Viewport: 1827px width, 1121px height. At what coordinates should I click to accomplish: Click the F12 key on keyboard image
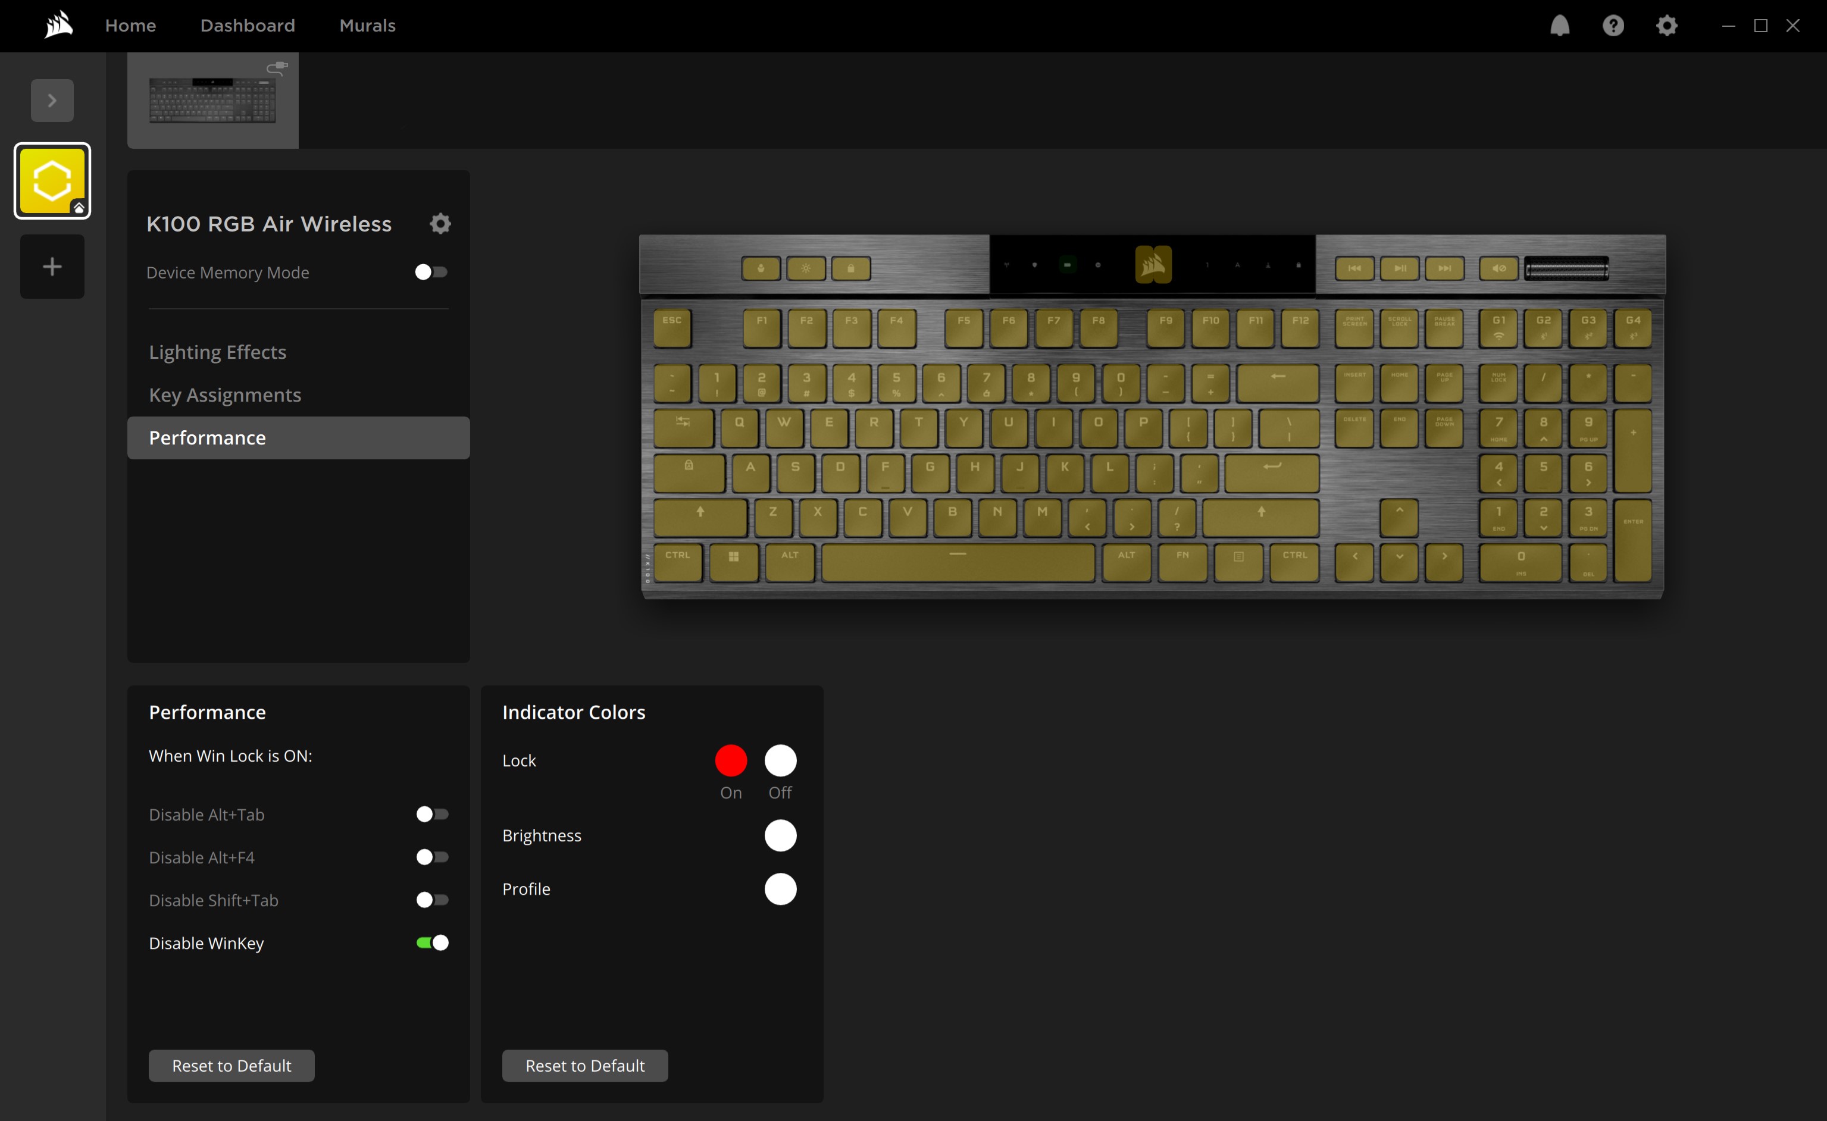coord(1300,328)
